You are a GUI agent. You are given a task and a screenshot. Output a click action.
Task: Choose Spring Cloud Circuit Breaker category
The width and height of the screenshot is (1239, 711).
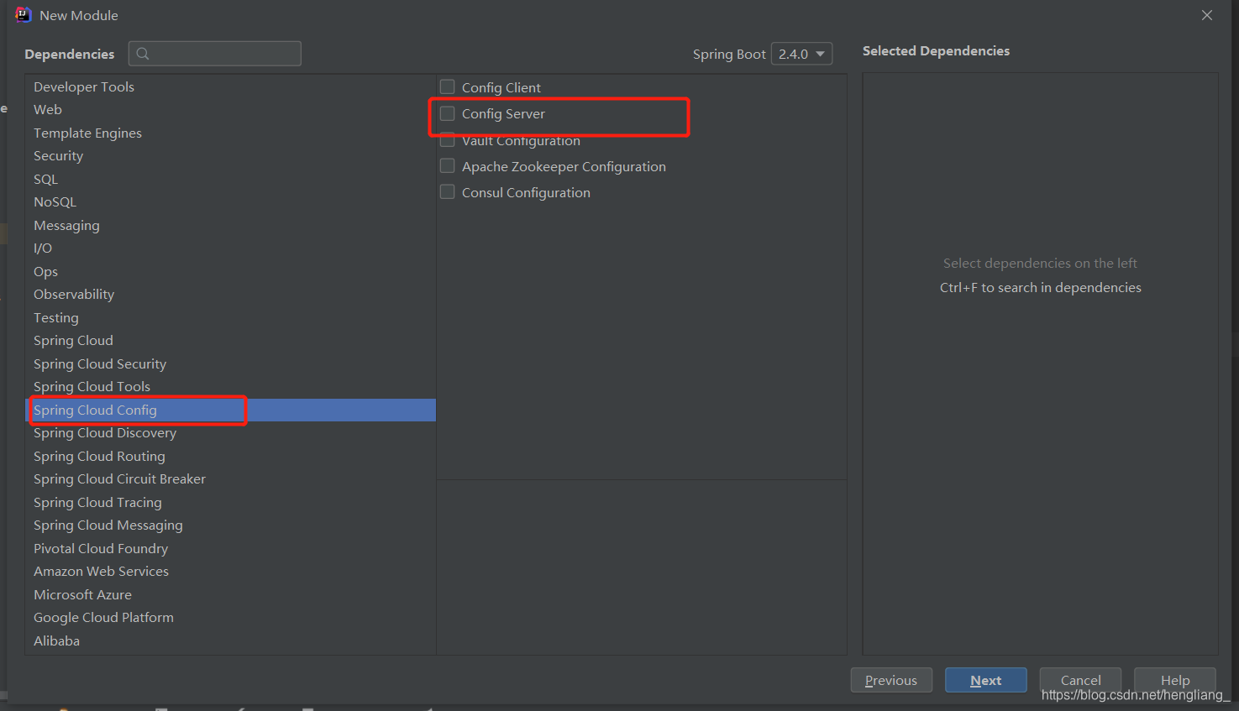click(230, 478)
